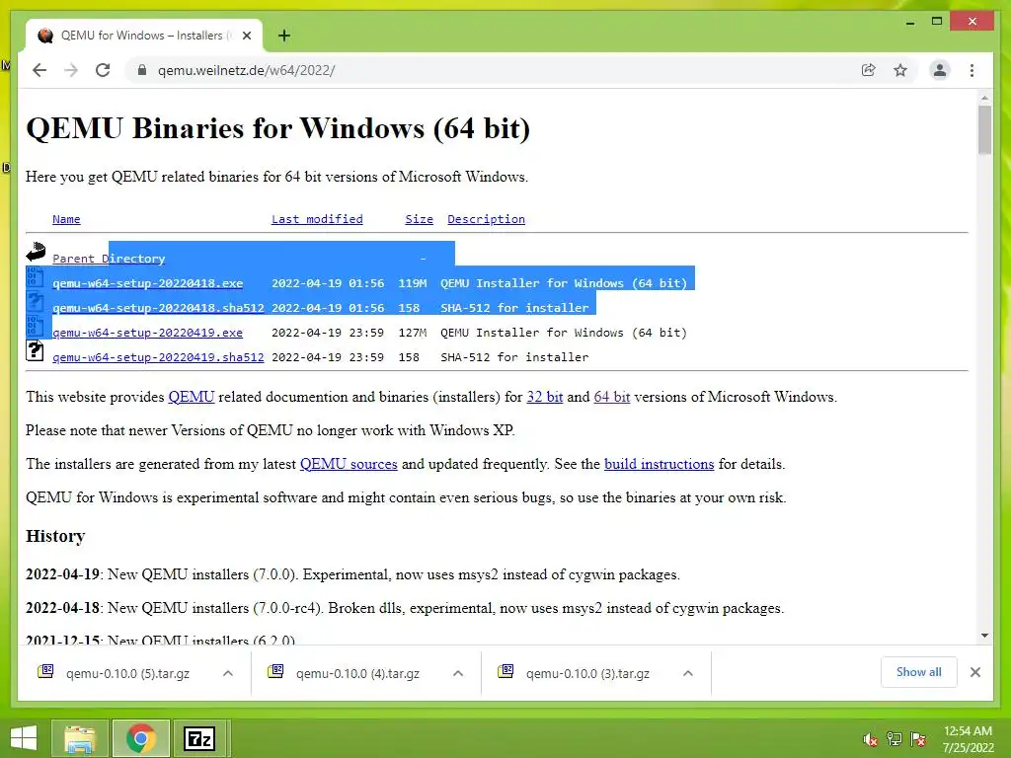The width and height of the screenshot is (1011, 758).
Task: Open File Explorer from the taskbar
Action: 79,738
